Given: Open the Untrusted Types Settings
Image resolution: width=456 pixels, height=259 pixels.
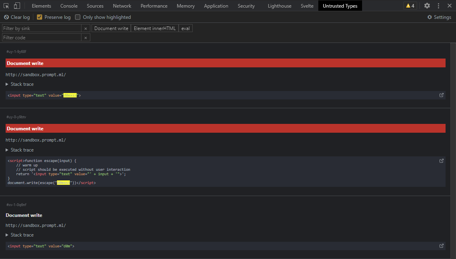Looking at the screenshot, I should (439, 17).
